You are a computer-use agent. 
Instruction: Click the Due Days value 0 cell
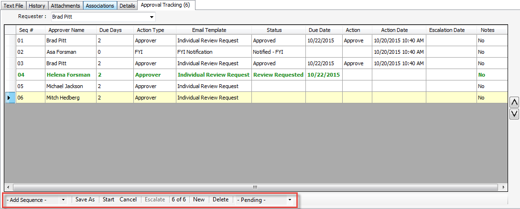[115, 52]
